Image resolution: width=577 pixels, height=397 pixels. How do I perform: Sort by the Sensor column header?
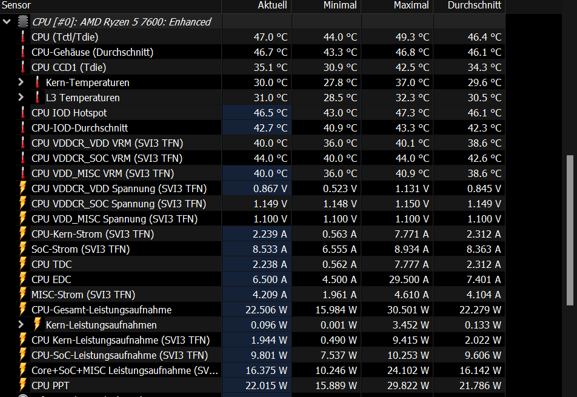(110, 6)
